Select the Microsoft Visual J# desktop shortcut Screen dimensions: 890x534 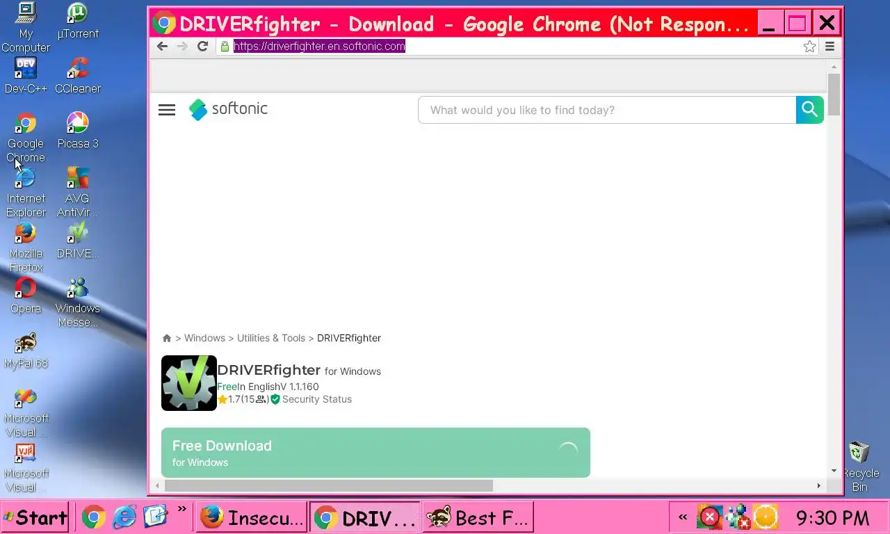point(26,467)
